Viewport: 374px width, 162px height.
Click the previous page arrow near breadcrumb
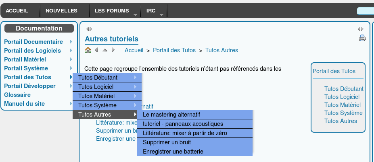tap(96, 50)
